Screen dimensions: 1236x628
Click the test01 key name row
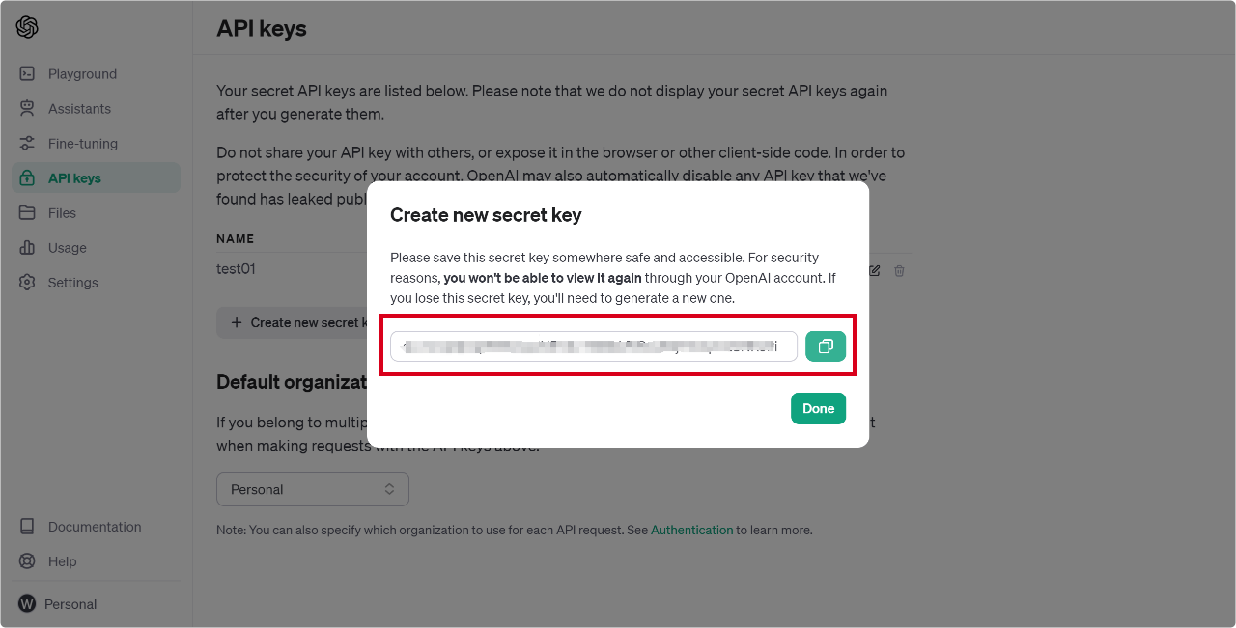tap(236, 268)
